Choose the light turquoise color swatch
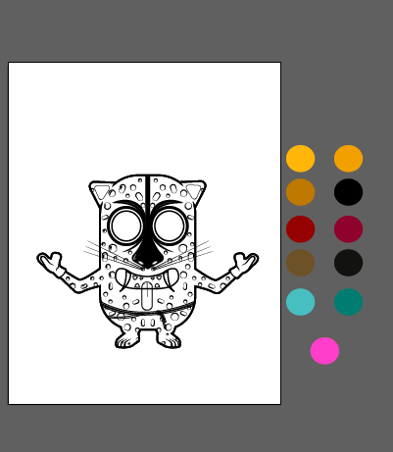393x452 pixels. point(300,302)
